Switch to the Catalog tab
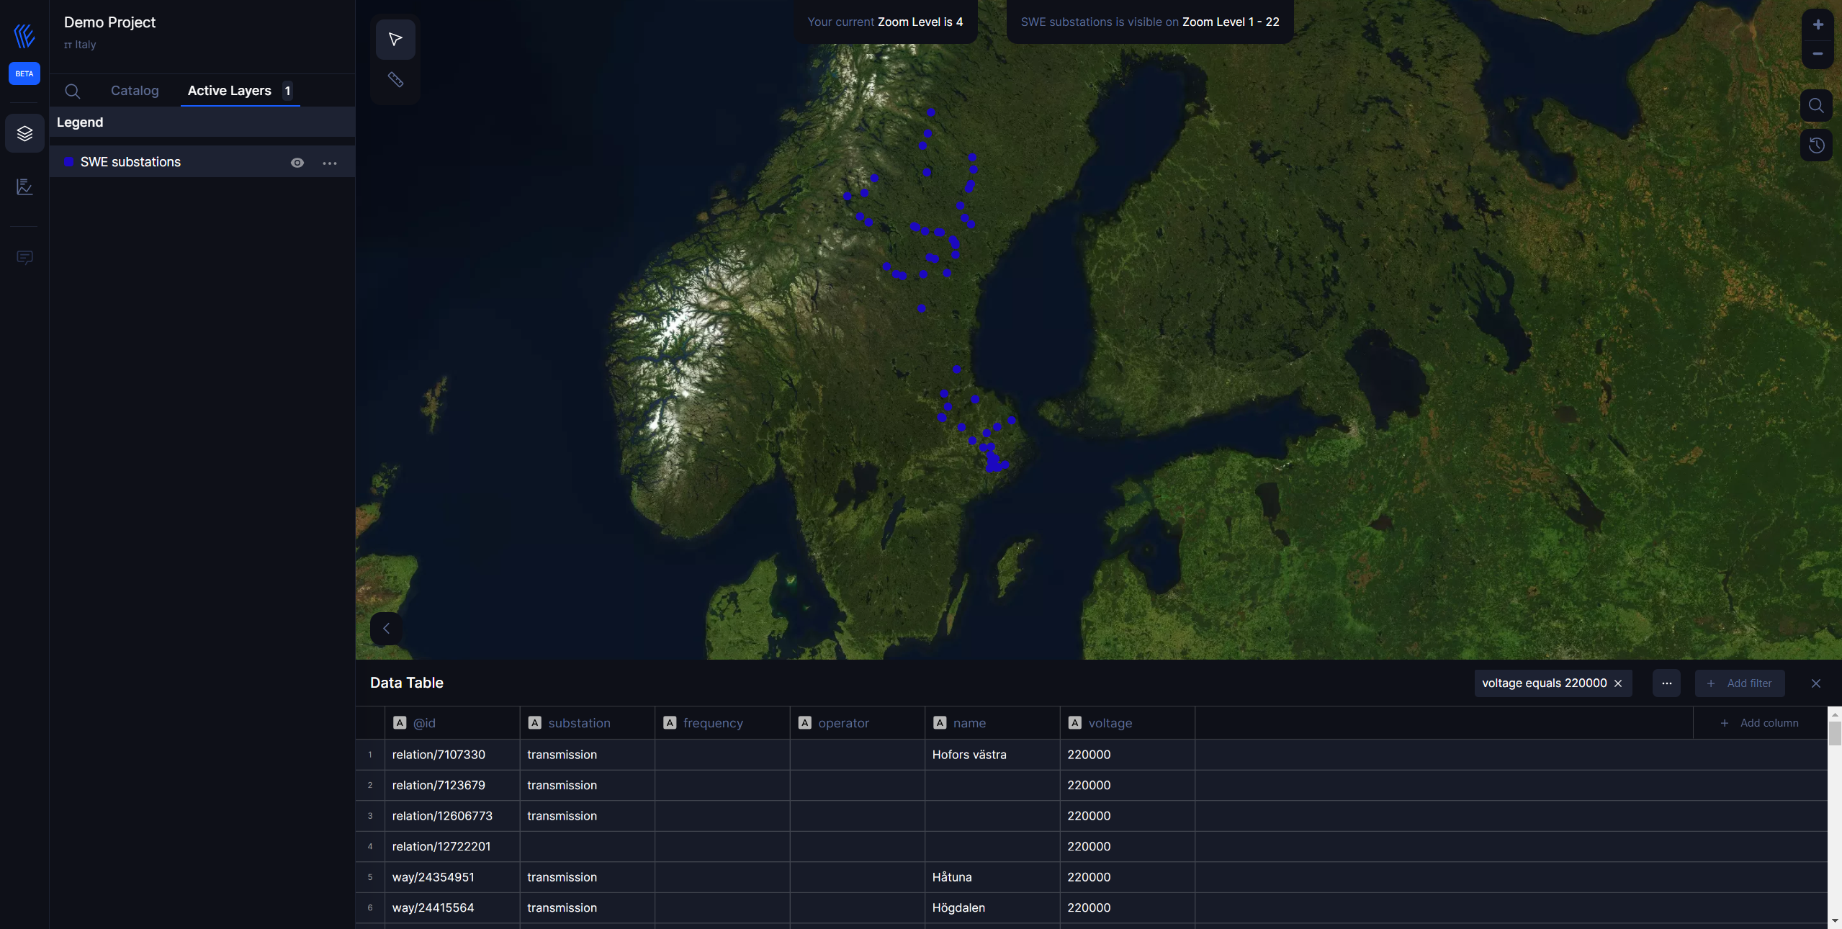 point(134,90)
